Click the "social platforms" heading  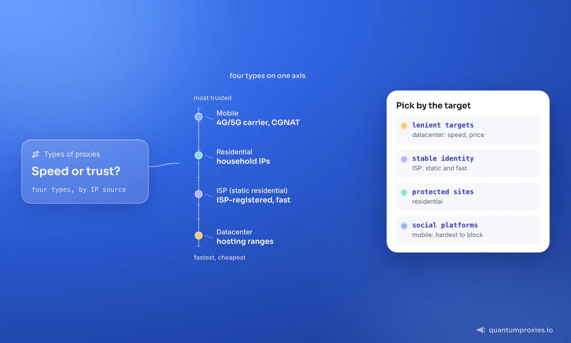[445, 225]
